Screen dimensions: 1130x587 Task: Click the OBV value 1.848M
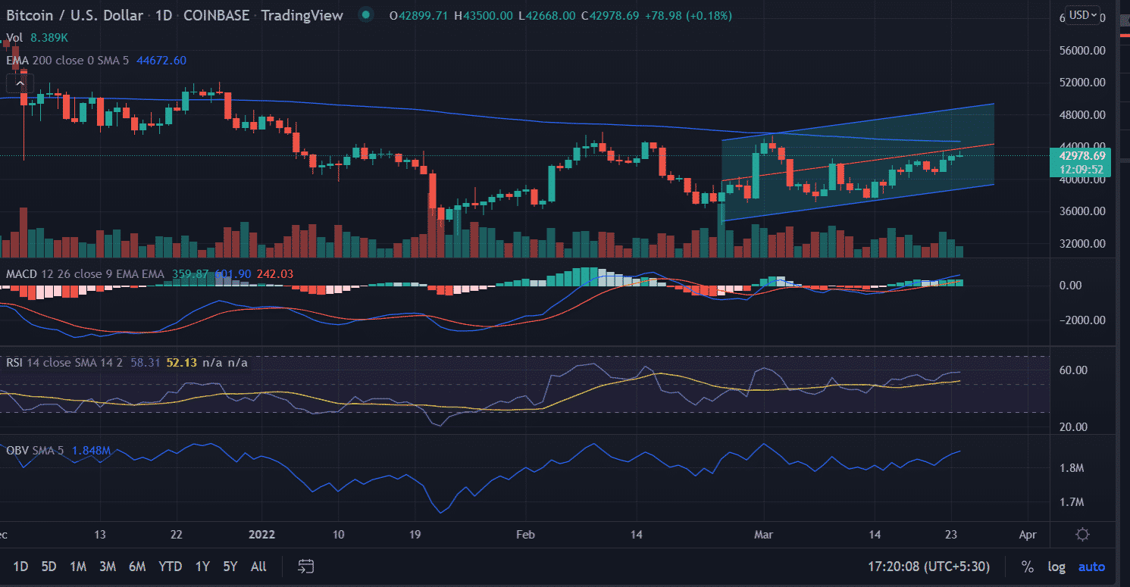(92, 451)
